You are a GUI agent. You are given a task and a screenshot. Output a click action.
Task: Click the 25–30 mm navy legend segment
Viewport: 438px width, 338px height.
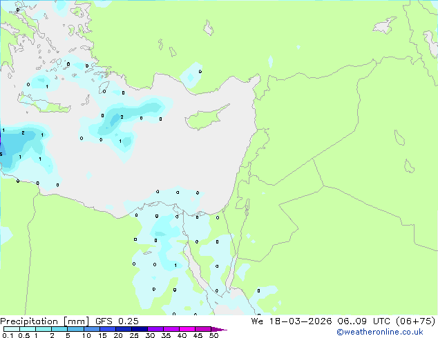point(140,329)
